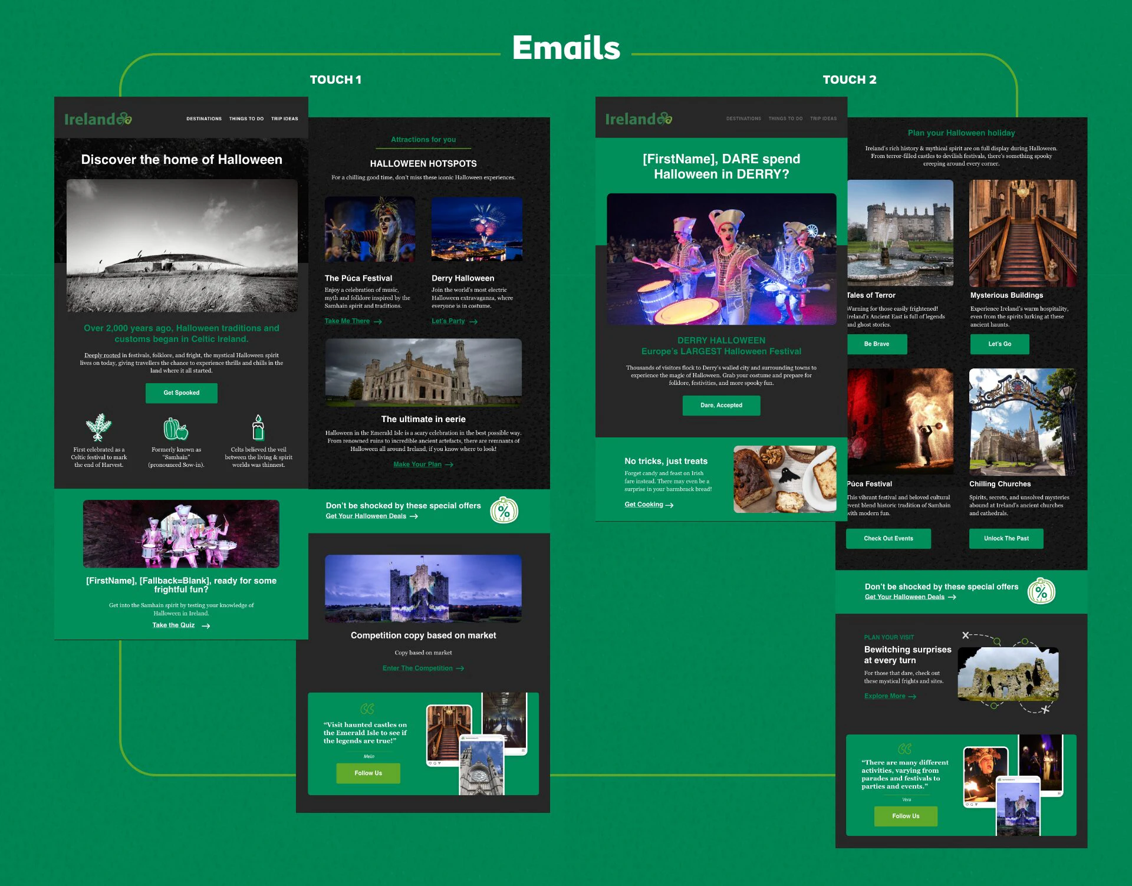
Task: Click the stone ruins image beside 'Bewitching surprises'
Action: click(x=1008, y=674)
